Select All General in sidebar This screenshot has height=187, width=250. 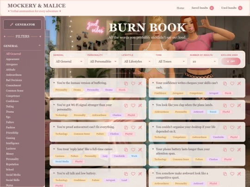point(13,54)
